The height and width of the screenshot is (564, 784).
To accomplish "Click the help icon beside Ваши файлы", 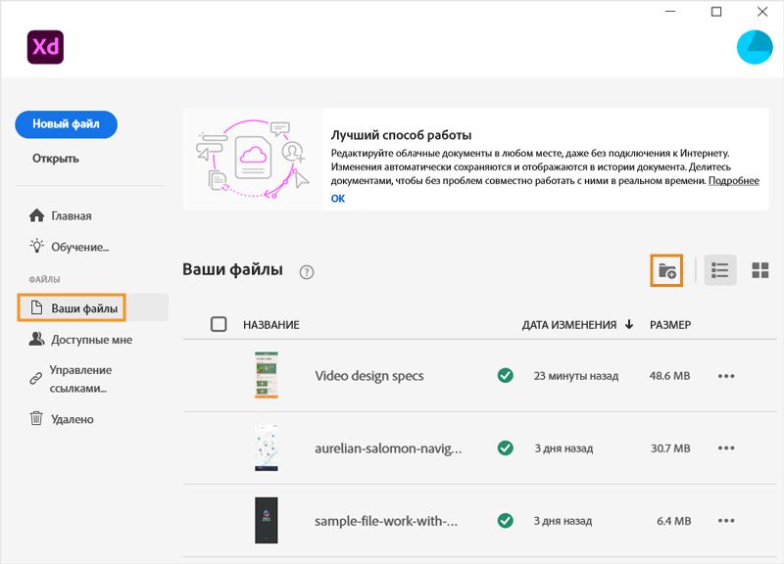I will pos(307,272).
